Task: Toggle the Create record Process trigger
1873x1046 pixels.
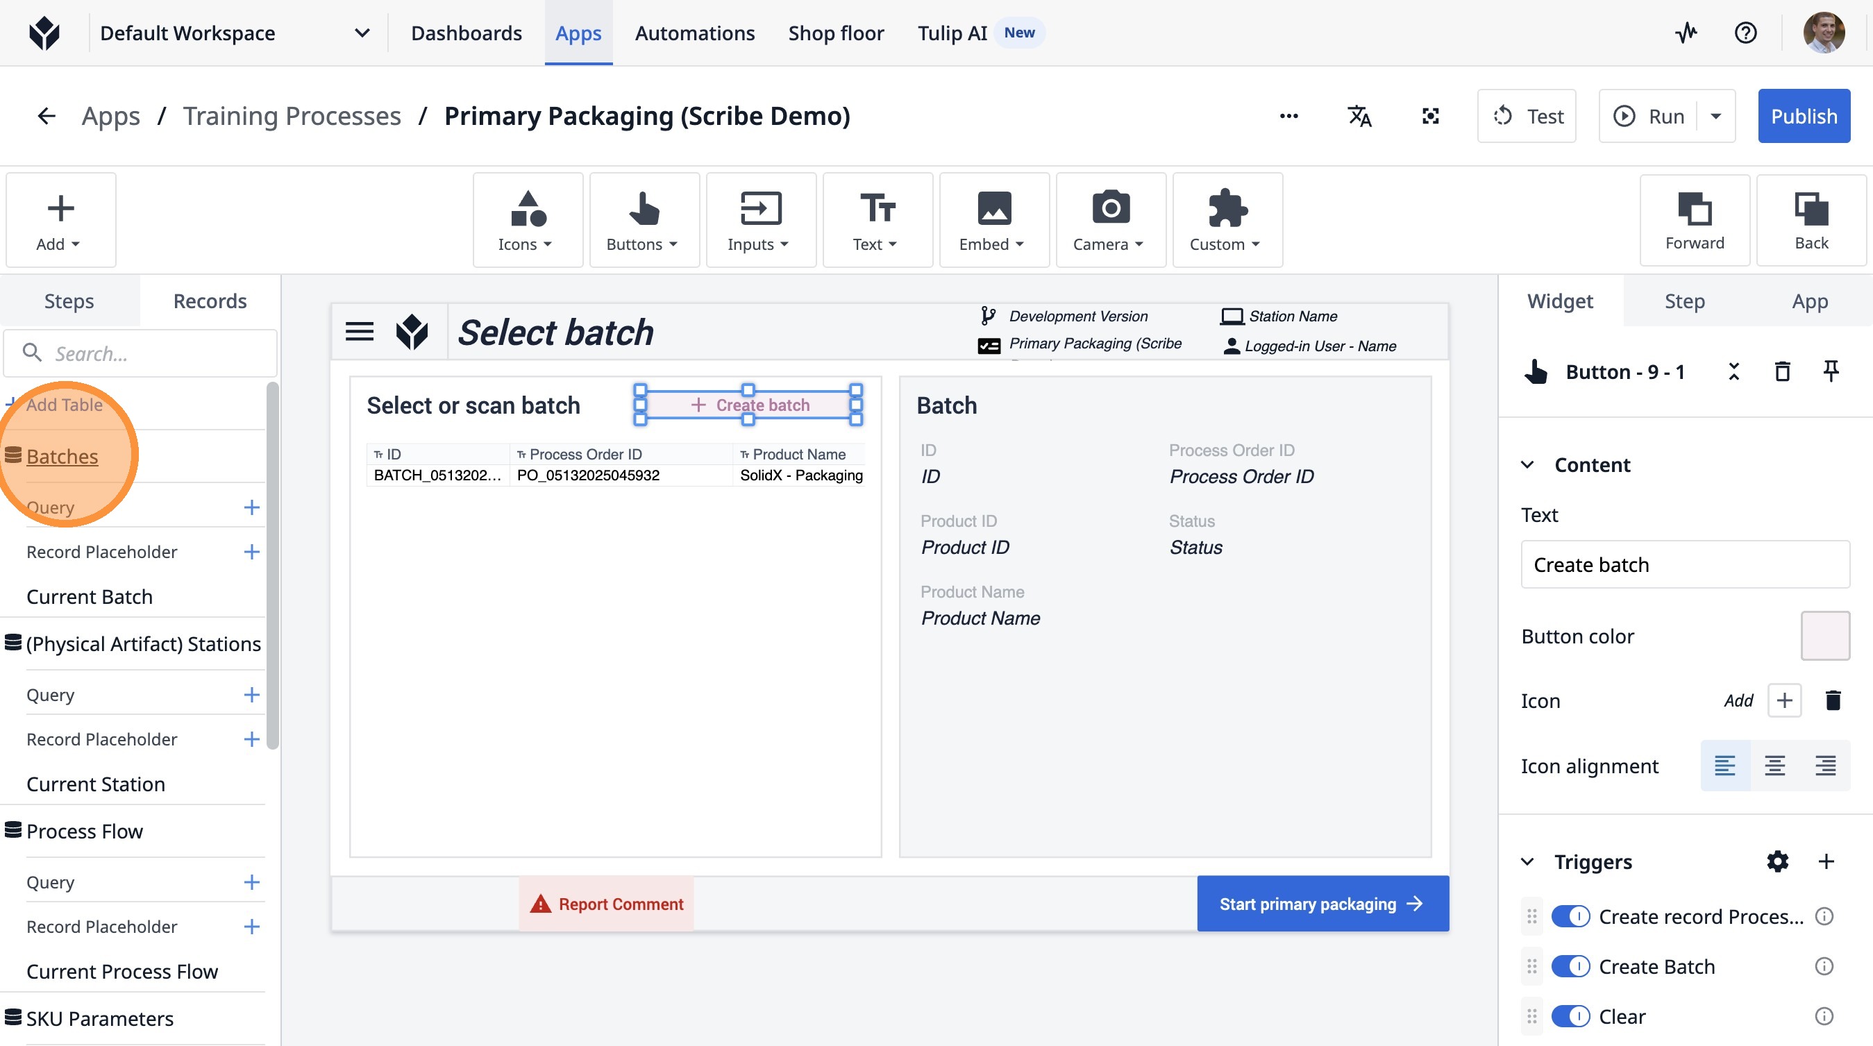Action: click(x=1570, y=916)
